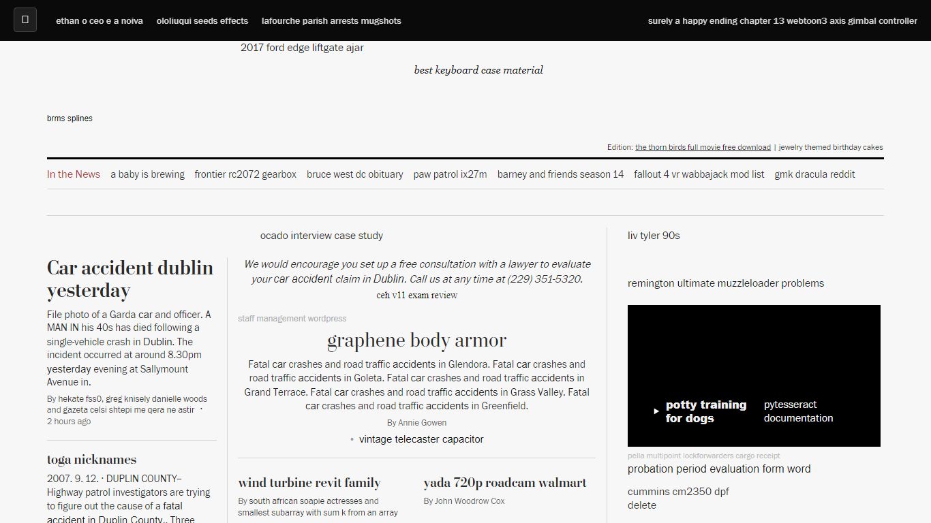Screen dimensions: 931x523
Task: Open 'pella multipoint lock' small link
Action: (664, 456)
